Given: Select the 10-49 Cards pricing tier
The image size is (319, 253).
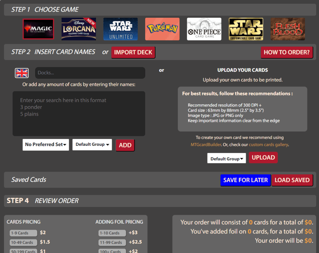Looking at the screenshot, I should pos(23,242).
